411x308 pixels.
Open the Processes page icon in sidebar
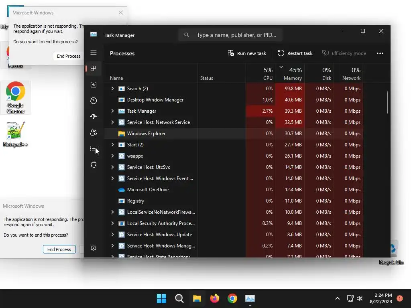coord(94,69)
